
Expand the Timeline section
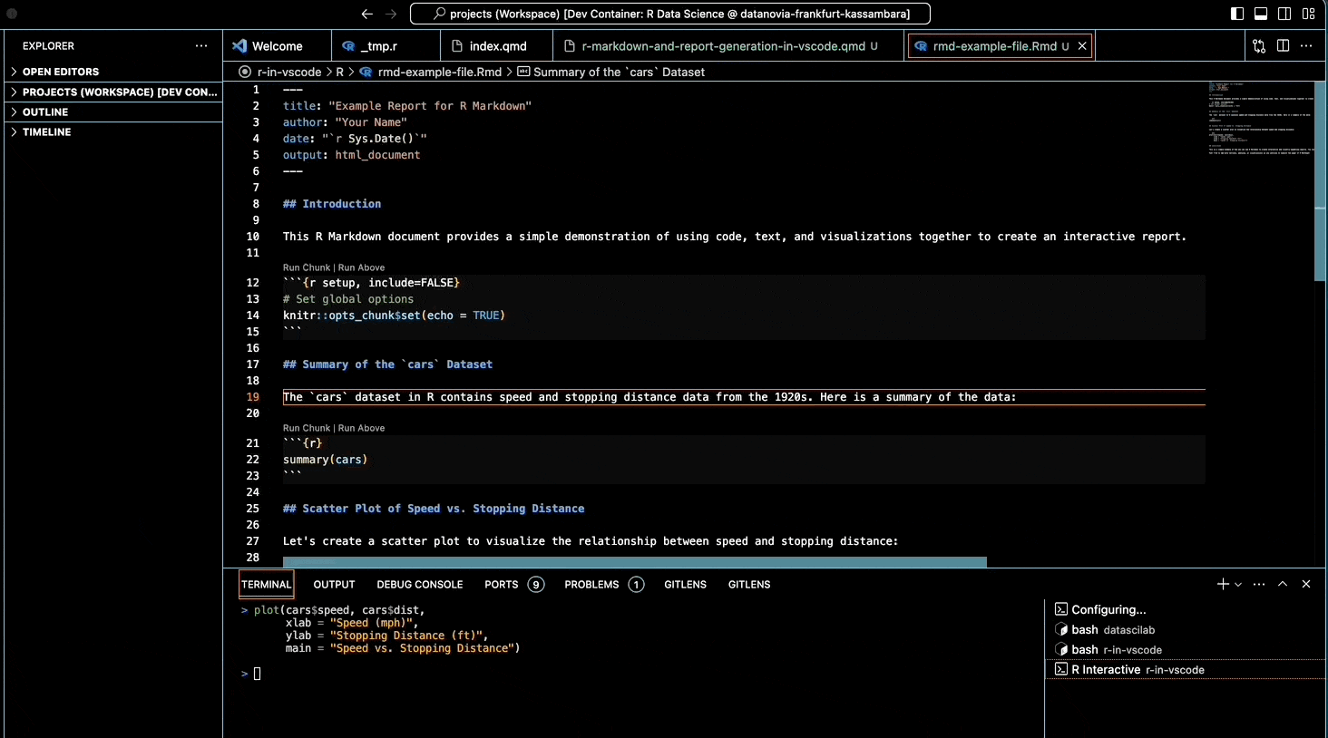113,132
